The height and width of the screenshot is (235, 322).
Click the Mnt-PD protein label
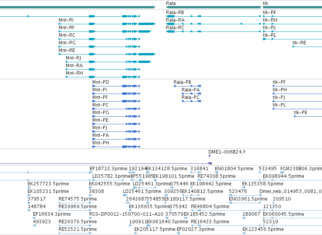[101, 82]
